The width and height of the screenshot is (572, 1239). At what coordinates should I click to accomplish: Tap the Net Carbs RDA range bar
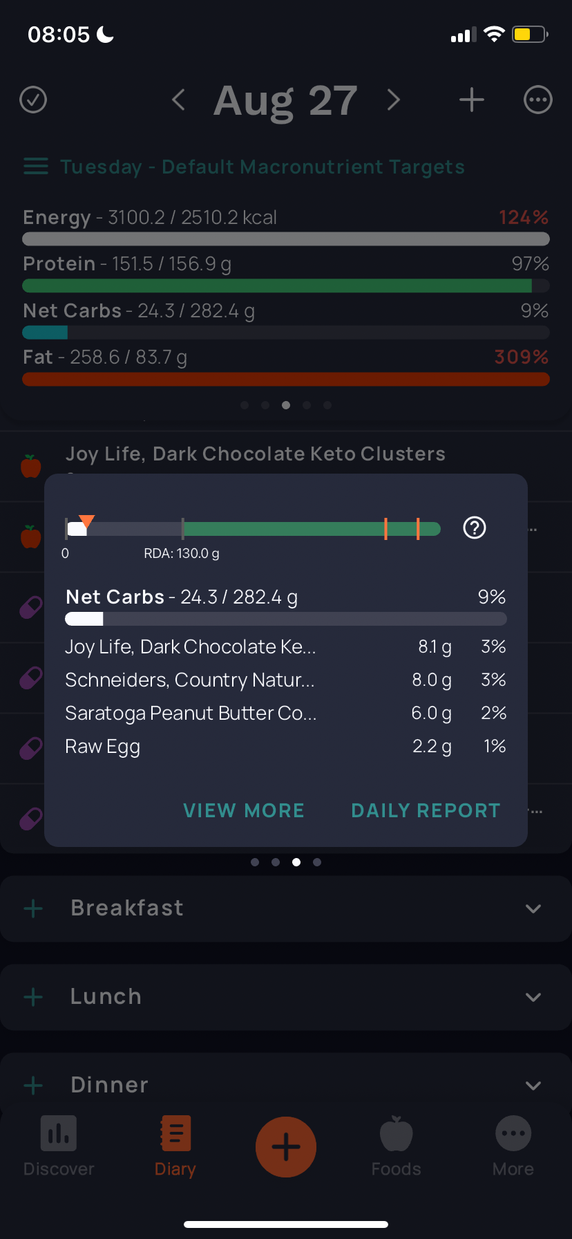(253, 529)
